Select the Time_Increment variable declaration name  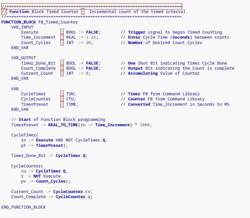point(38,37)
